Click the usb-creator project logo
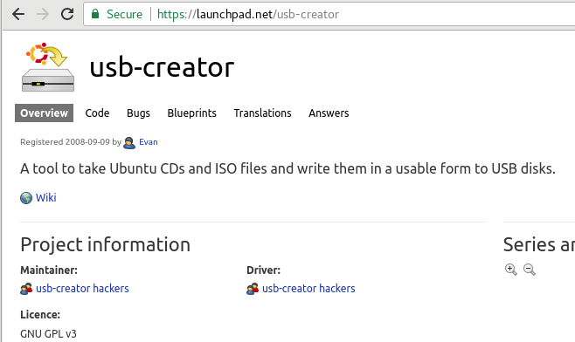The height and width of the screenshot is (342, 575). (48, 67)
